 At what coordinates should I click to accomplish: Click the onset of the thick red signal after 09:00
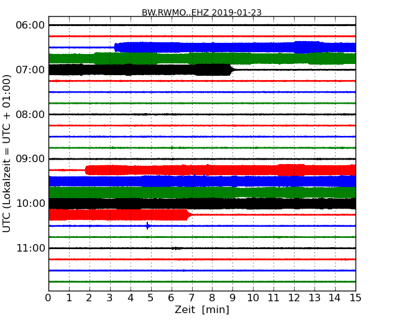click(x=86, y=170)
